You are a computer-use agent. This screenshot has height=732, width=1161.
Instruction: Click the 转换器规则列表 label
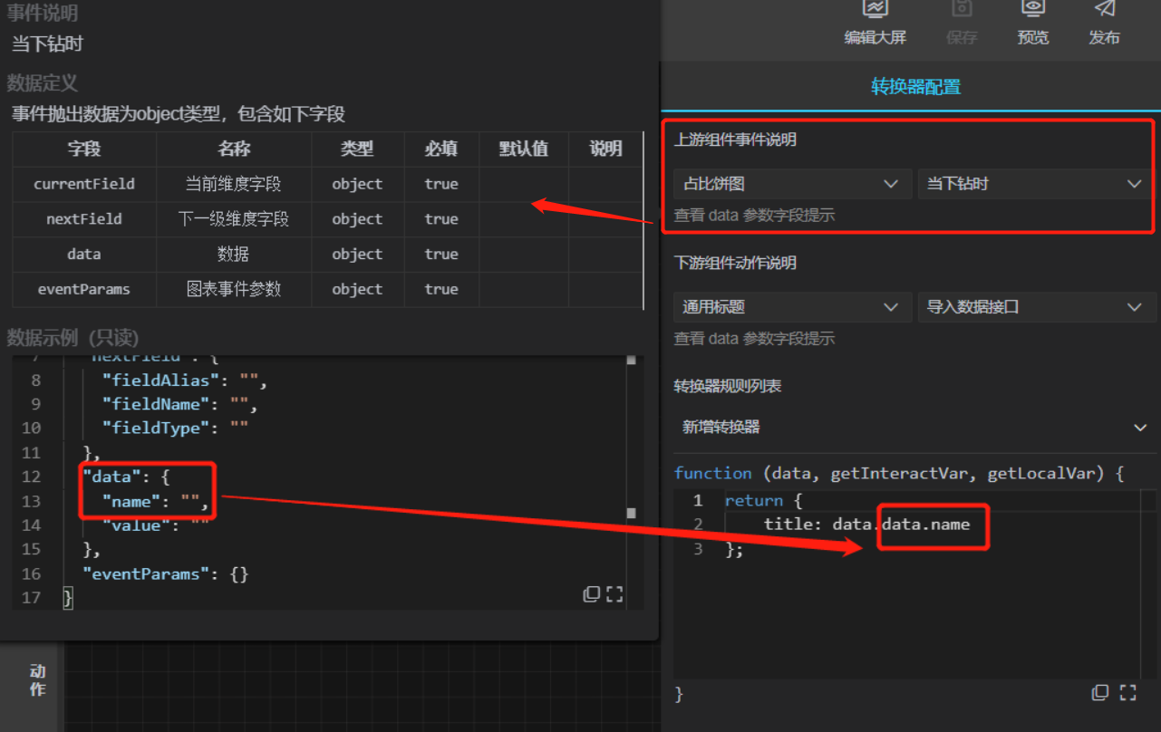(x=728, y=386)
